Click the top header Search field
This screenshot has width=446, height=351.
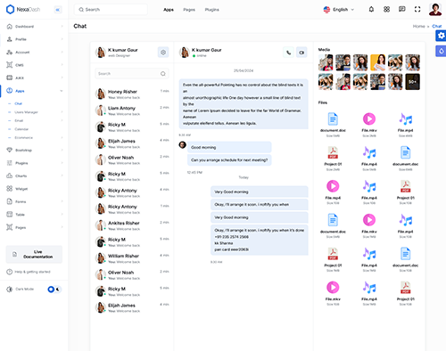point(111,10)
